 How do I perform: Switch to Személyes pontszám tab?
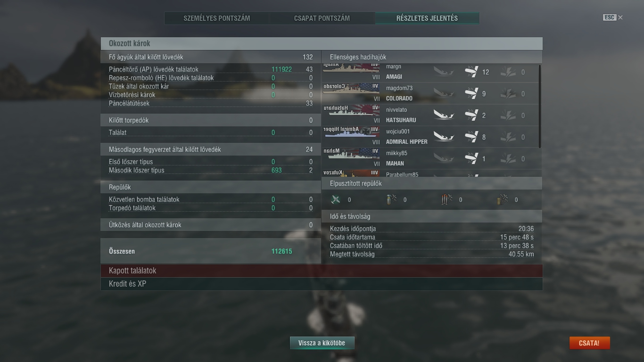coord(217,18)
